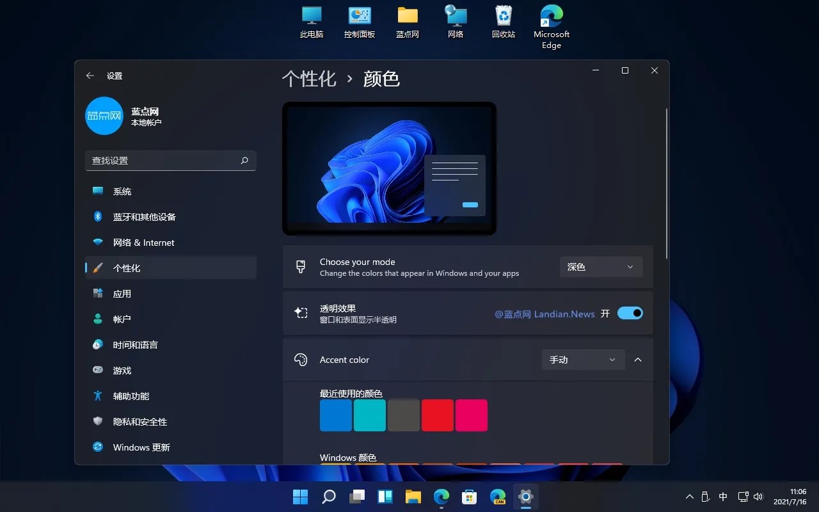Image resolution: width=819 pixels, height=512 pixels.
Task: Open Microsoft Store from the taskbar
Action: click(470, 497)
